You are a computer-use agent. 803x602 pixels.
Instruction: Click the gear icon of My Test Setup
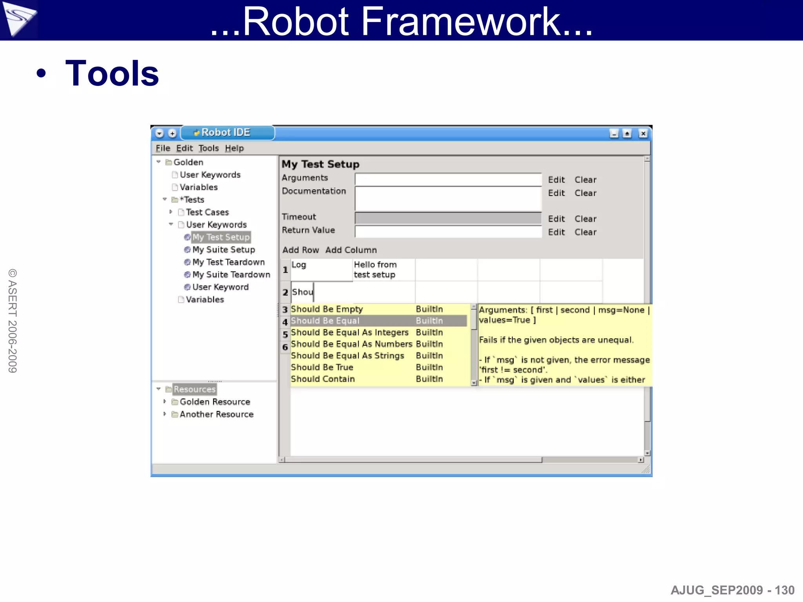click(x=187, y=237)
